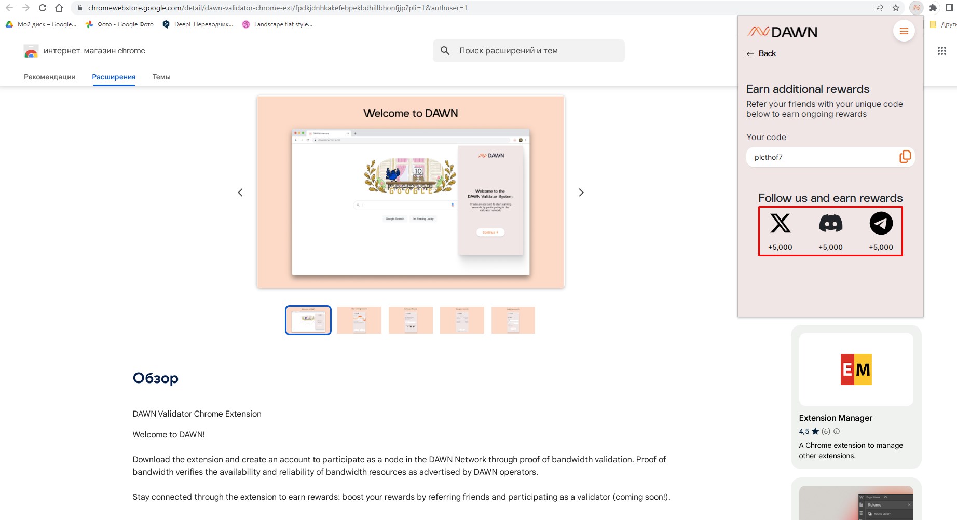Click the referral code field
The width and height of the screenshot is (957, 520).
830,157
